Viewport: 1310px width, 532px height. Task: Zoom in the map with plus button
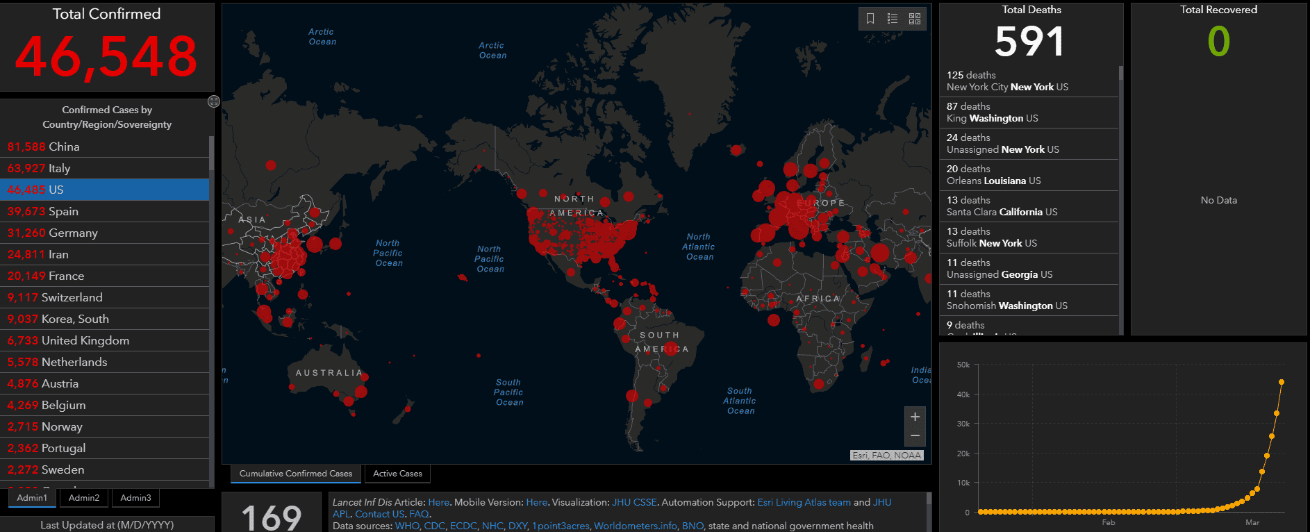point(915,417)
